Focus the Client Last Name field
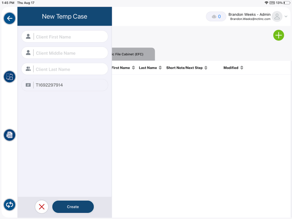 (65, 69)
